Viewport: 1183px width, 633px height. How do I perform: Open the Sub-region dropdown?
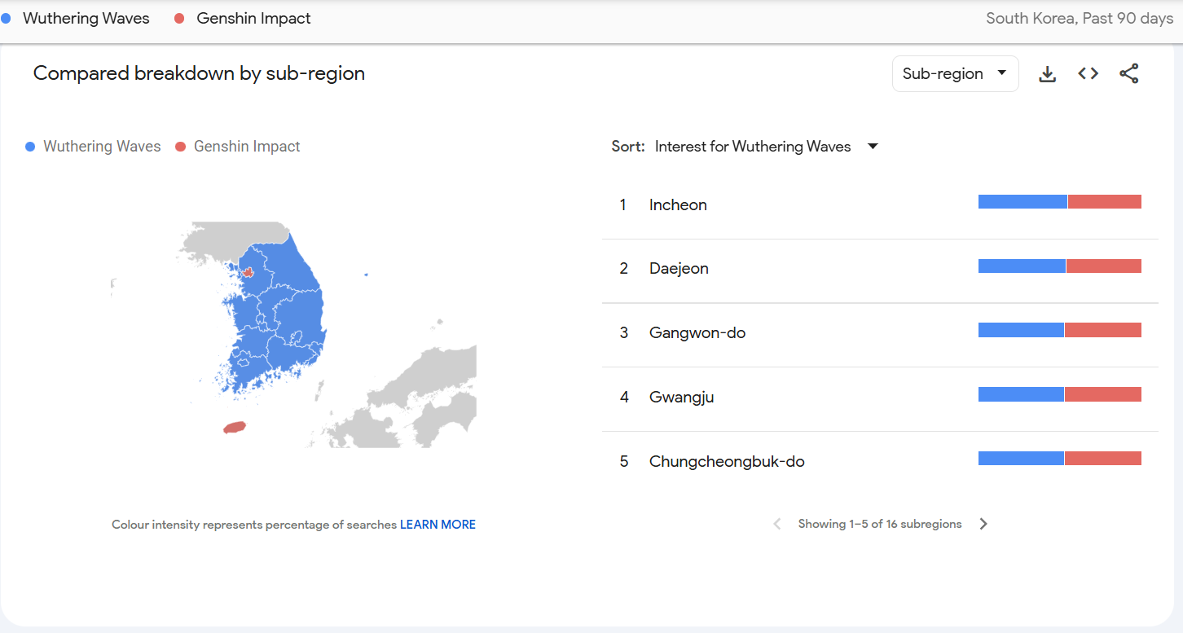955,74
